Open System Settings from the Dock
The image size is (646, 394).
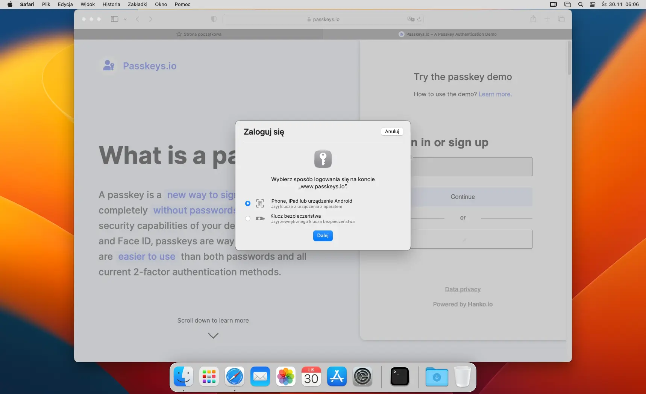[x=362, y=376]
